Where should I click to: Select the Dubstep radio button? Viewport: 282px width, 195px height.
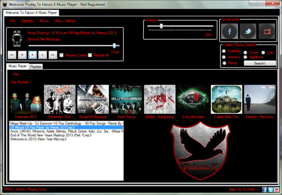tap(224, 51)
